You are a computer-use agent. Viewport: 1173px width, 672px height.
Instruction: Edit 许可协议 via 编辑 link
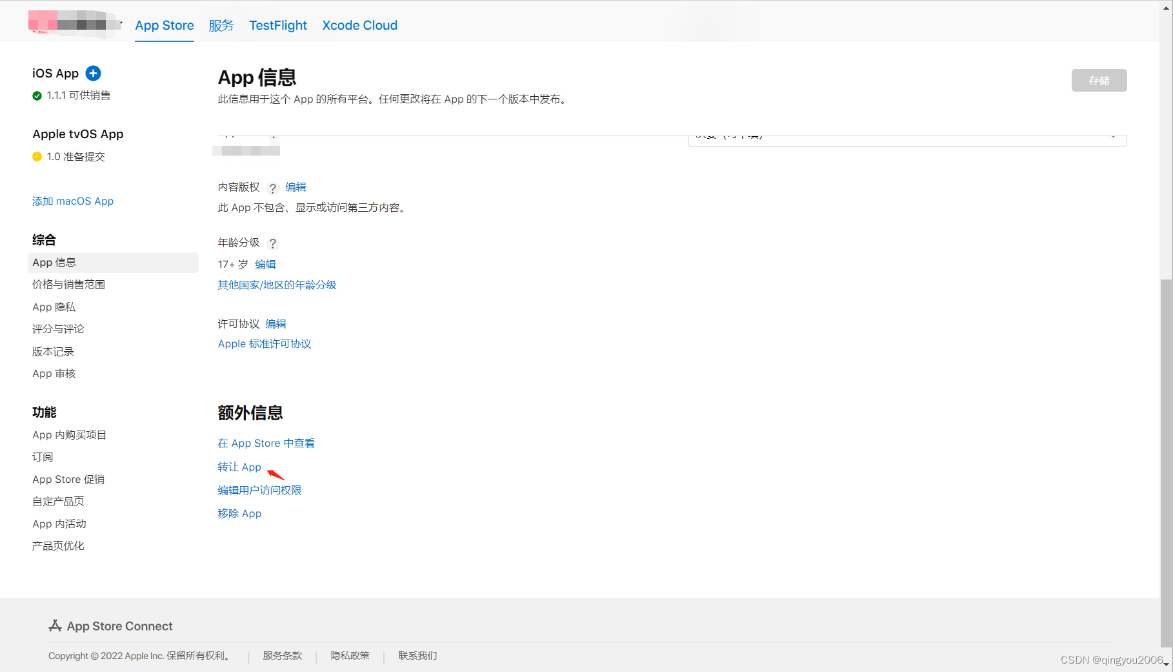(276, 323)
